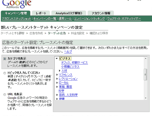The image size is (152, 116).
Task: Click the 科学 category link
Action: pyautogui.click(x=61, y=91)
